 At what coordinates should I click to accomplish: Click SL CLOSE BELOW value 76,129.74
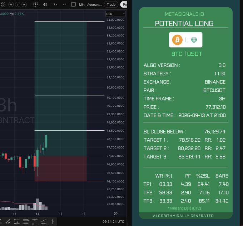click(x=215, y=132)
